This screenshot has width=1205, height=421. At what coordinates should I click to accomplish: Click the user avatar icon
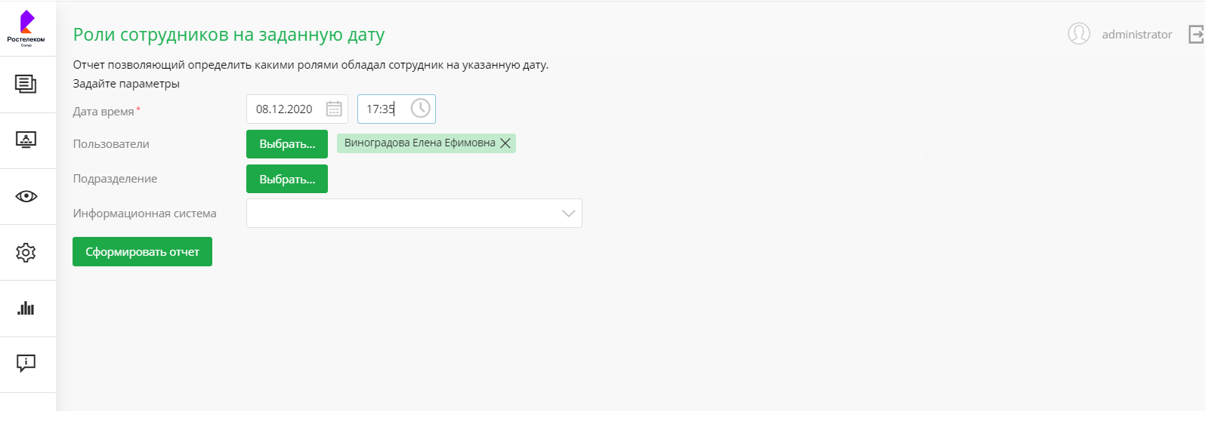click(x=1079, y=34)
